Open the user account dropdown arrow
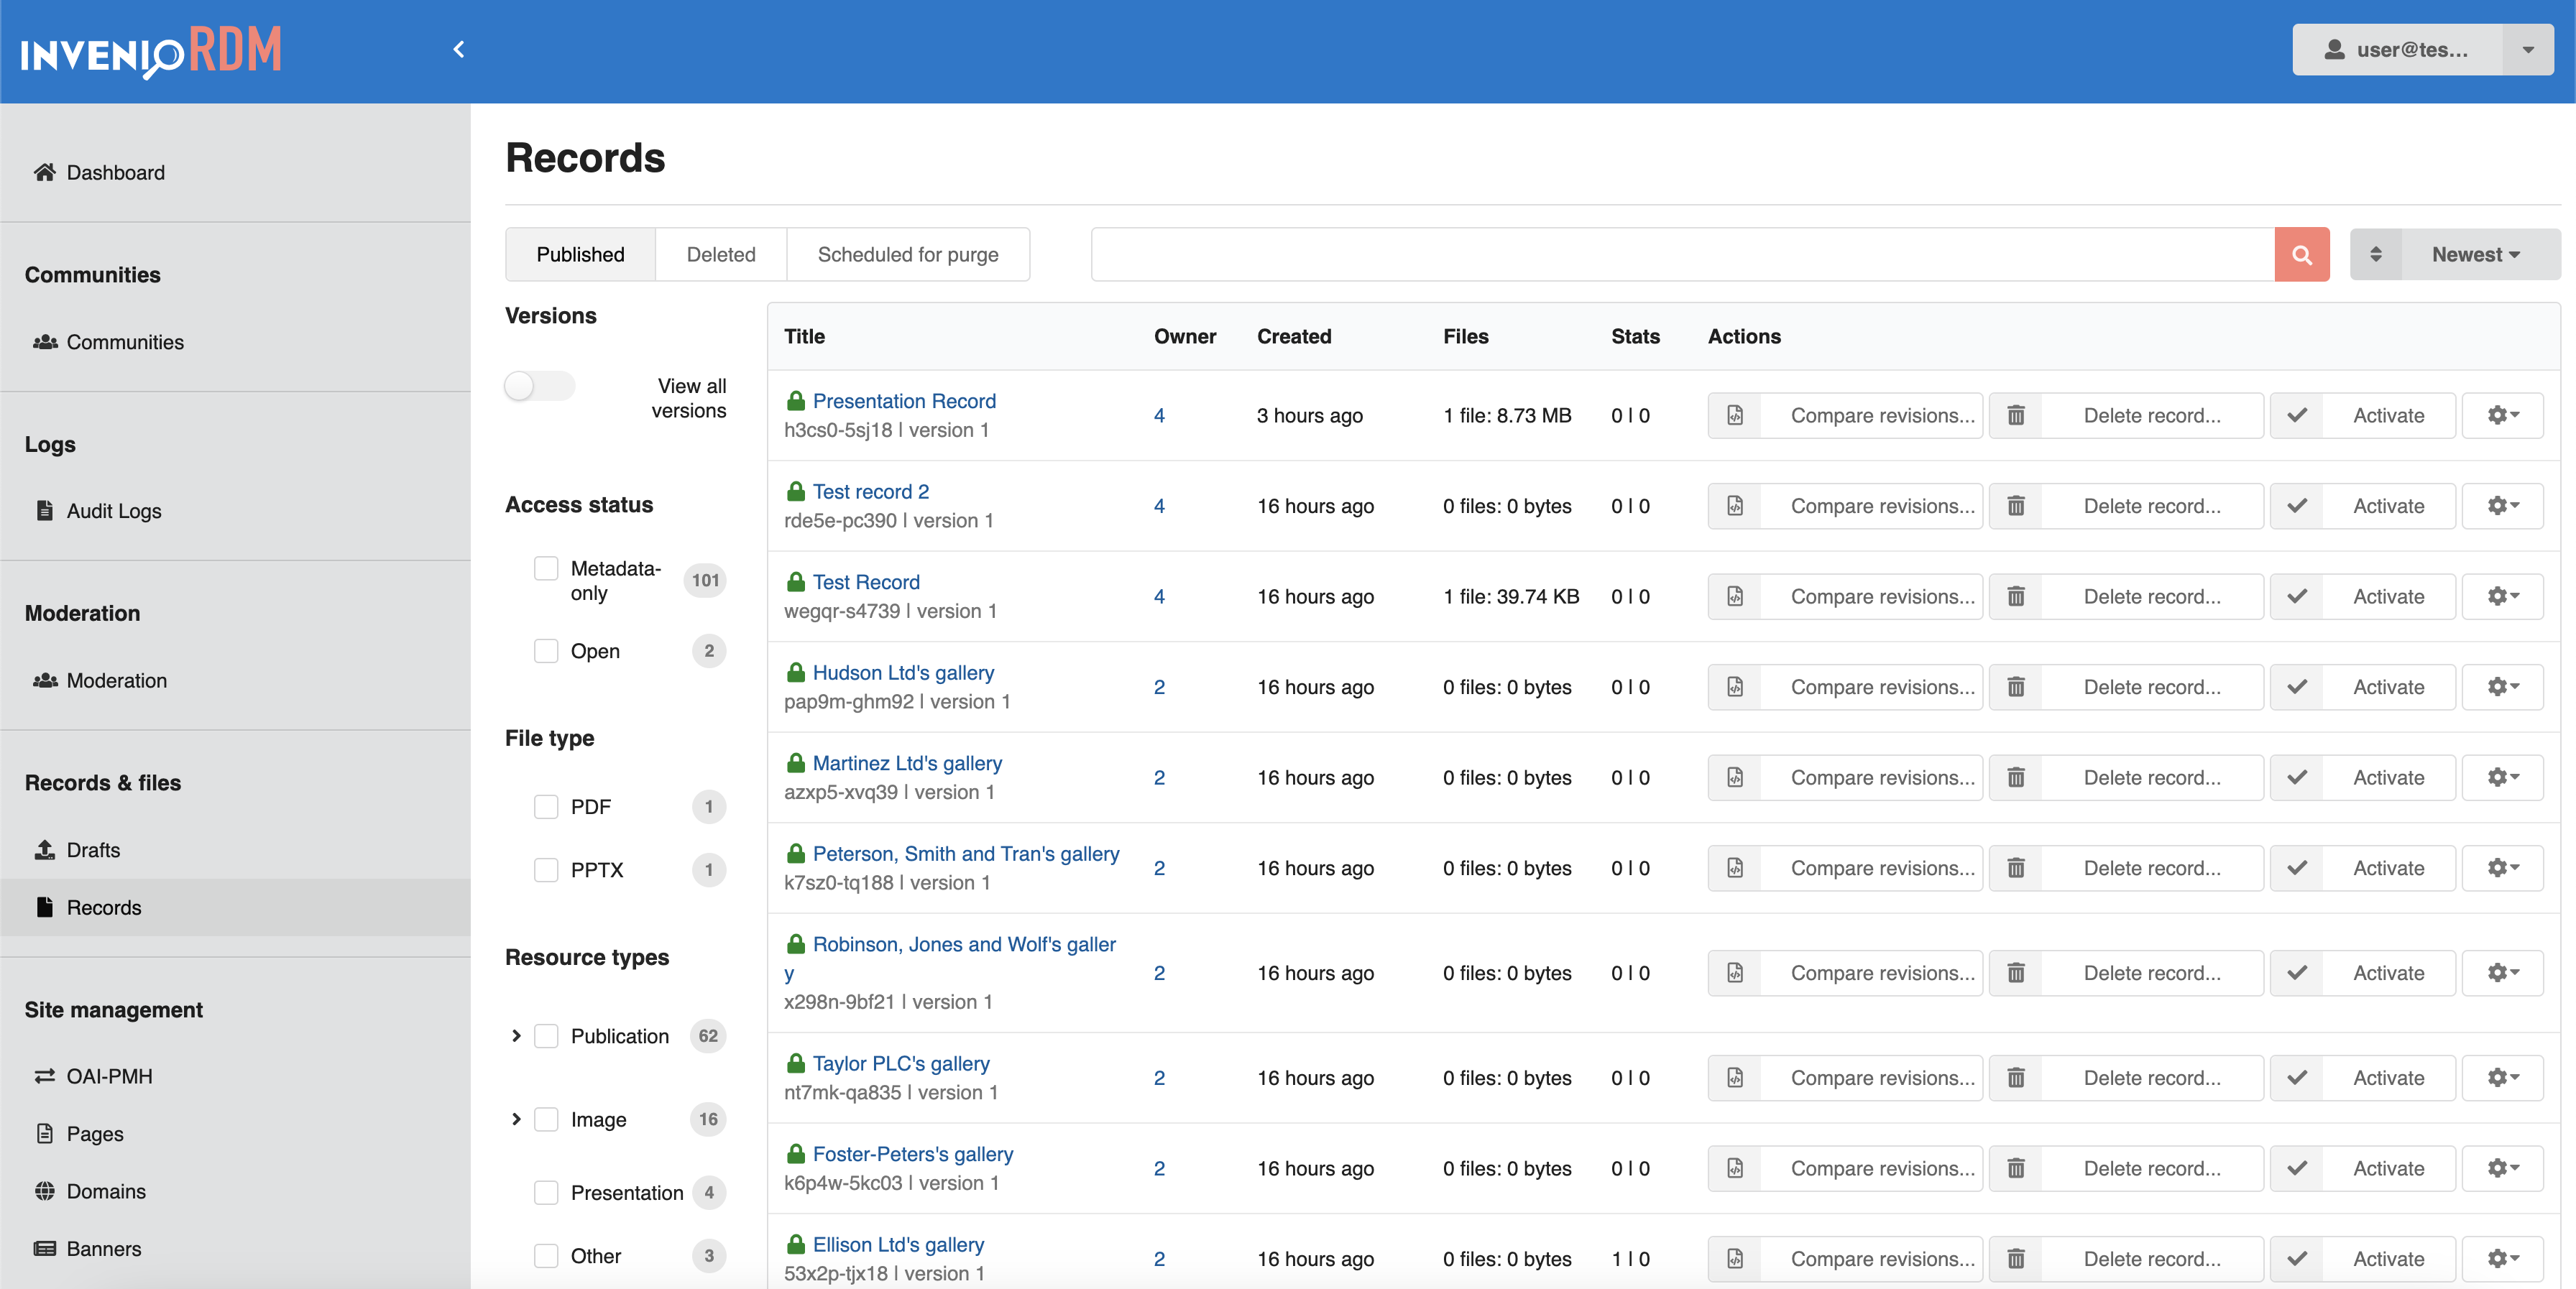The height and width of the screenshot is (1289, 2576). pyautogui.click(x=2527, y=50)
